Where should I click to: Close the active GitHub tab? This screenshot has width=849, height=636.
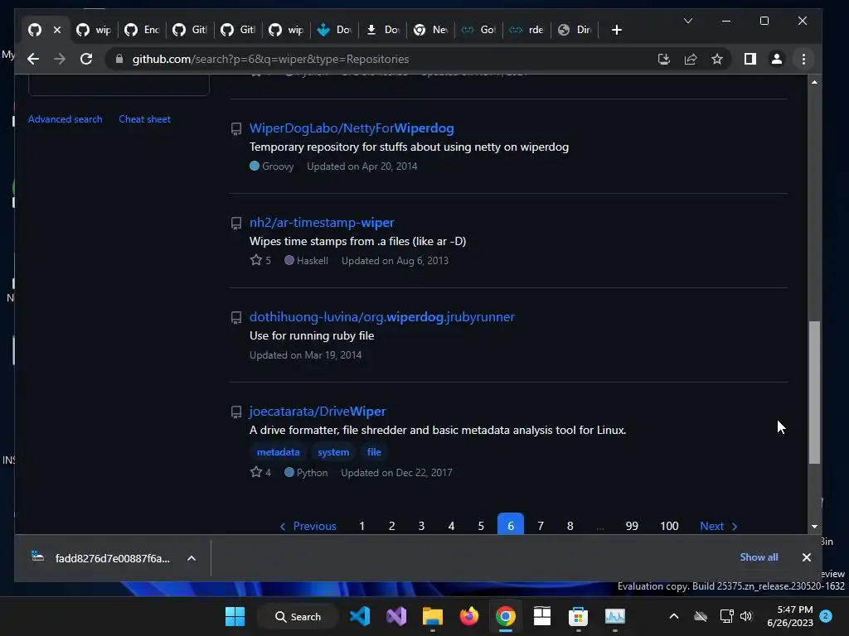(x=57, y=30)
